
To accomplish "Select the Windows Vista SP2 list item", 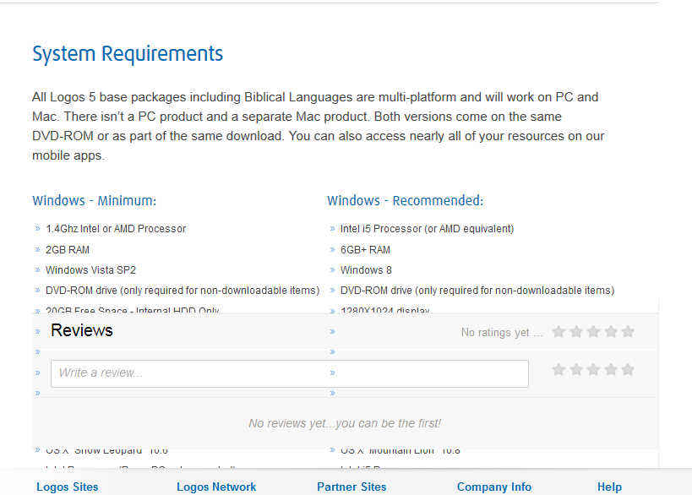I will [91, 270].
